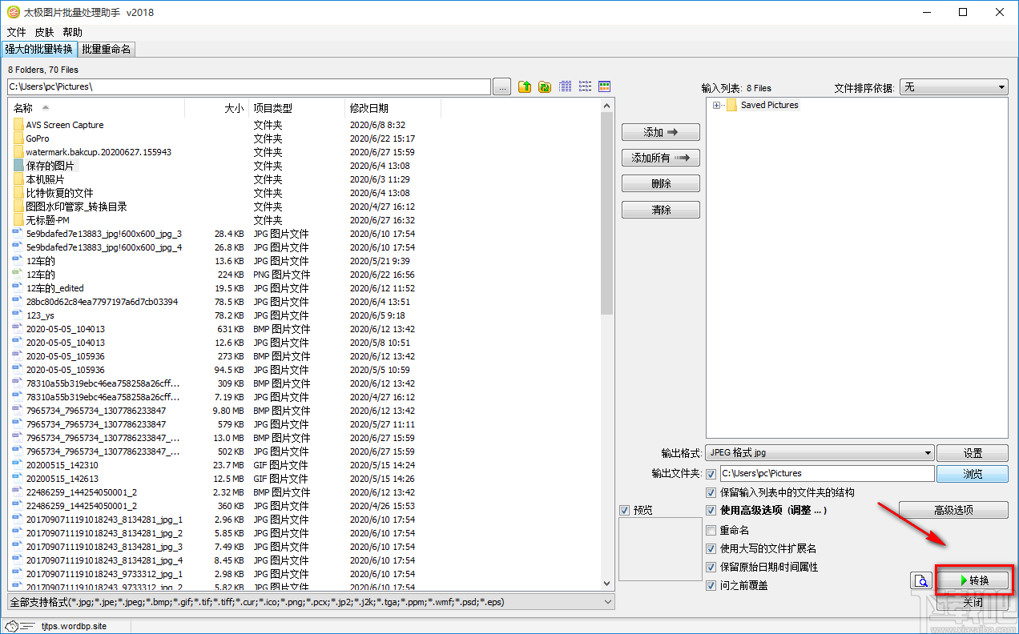Viewport: 1019px width, 634px height.
Task: Toggle 保留输入列表中的文件夹的结构 checkbox
Action: click(x=711, y=492)
